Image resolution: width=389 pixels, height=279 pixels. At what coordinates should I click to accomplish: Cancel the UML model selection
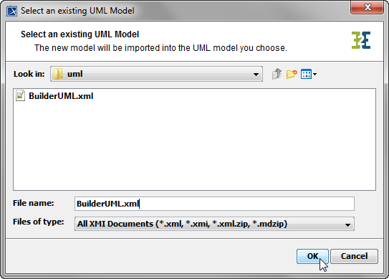(354, 256)
